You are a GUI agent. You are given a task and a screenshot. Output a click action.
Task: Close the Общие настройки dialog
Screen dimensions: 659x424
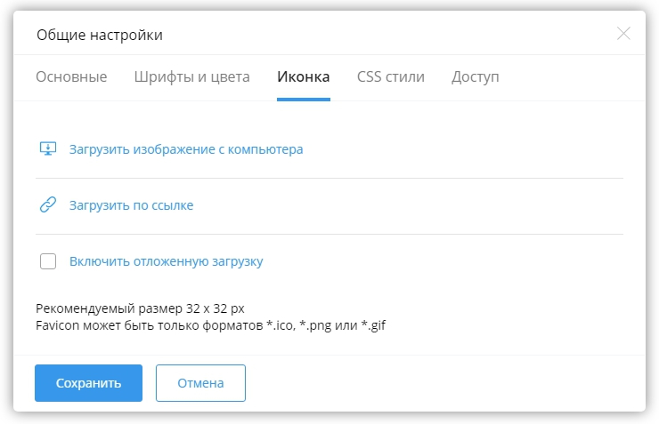point(623,34)
